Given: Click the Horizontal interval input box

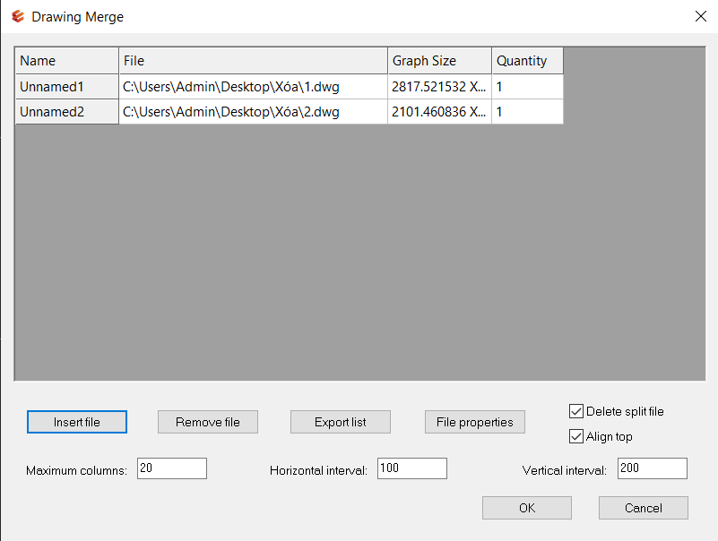Looking at the screenshot, I should coord(411,468).
